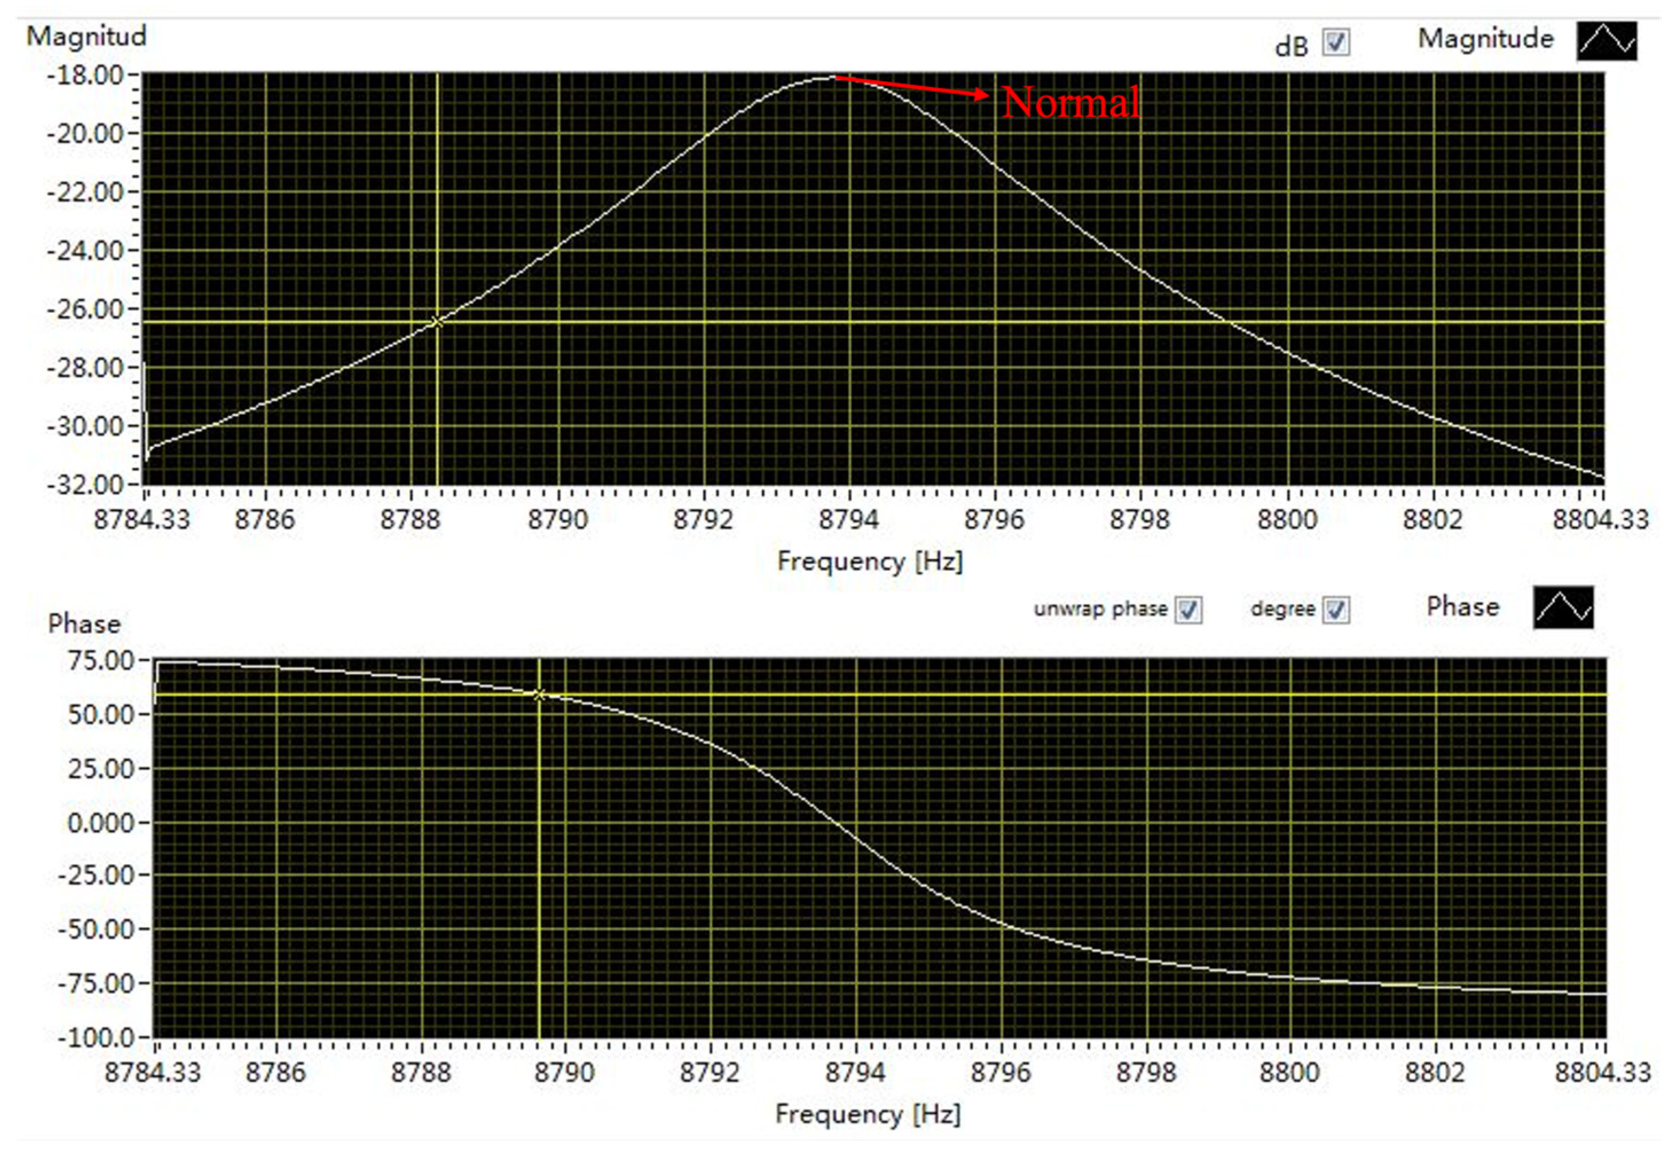Click the Magnitude legend name text
The width and height of the screenshot is (1680, 1150).
pos(1486,39)
